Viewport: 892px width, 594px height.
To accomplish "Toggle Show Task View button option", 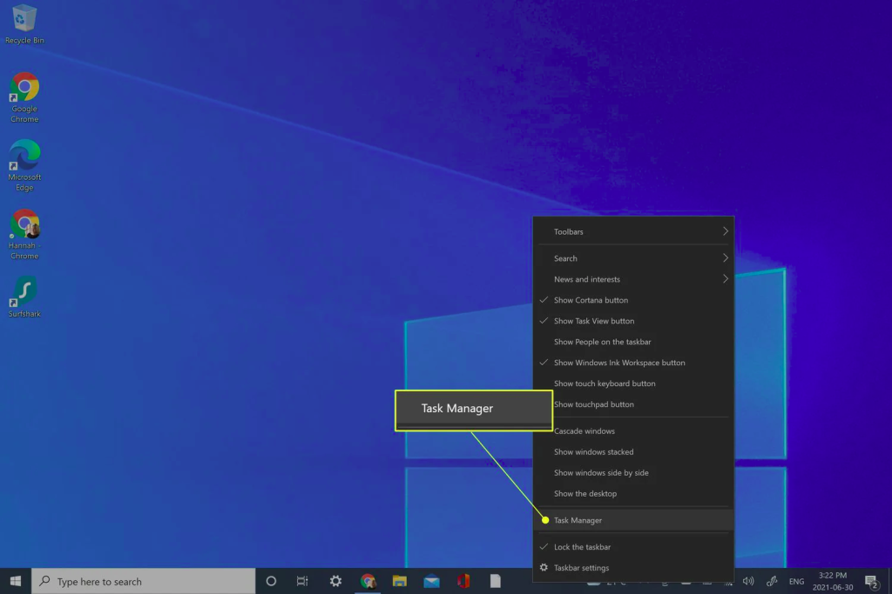I will pos(594,321).
